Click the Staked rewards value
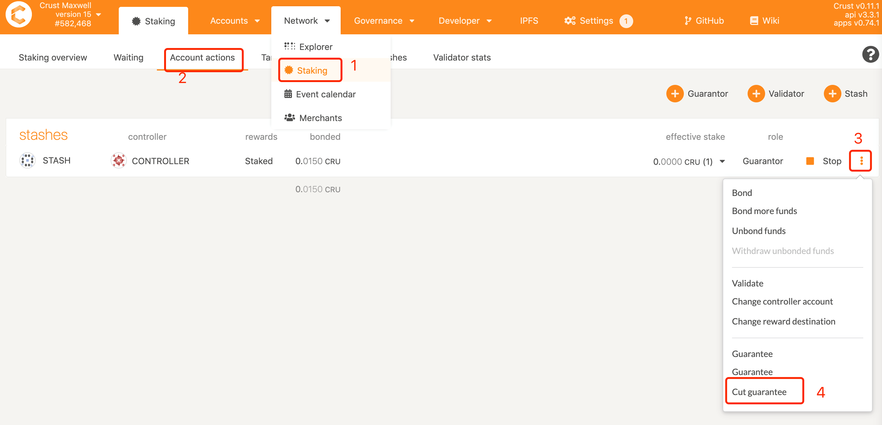 pyautogui.click(x=258, y=161)
